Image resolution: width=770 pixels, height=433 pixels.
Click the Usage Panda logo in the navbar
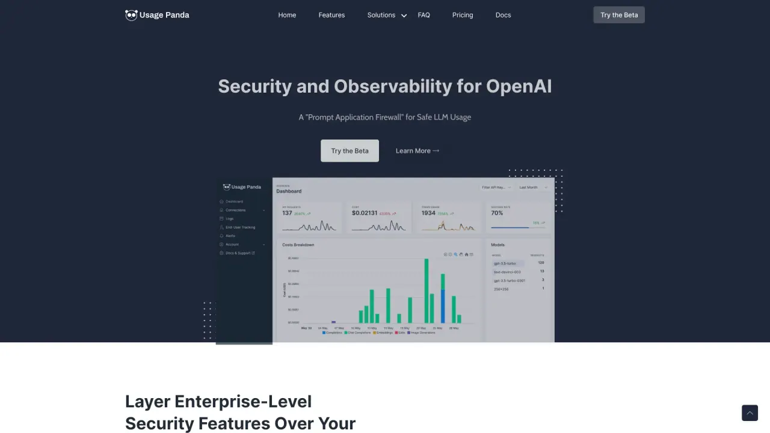pyautogui.click(x=157, y=15)
